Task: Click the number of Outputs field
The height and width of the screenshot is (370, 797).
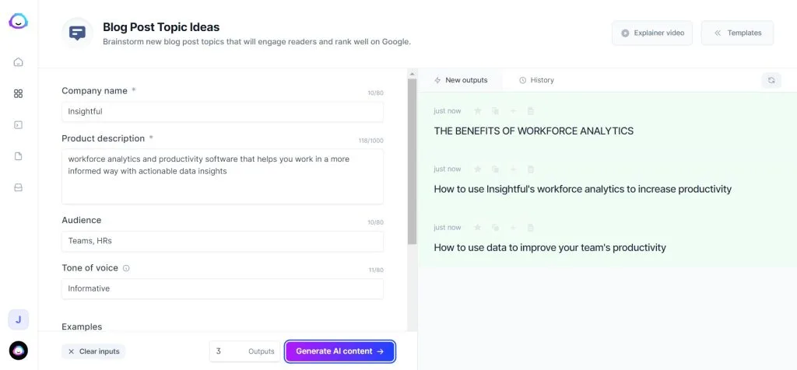Action: pos(245,351)
